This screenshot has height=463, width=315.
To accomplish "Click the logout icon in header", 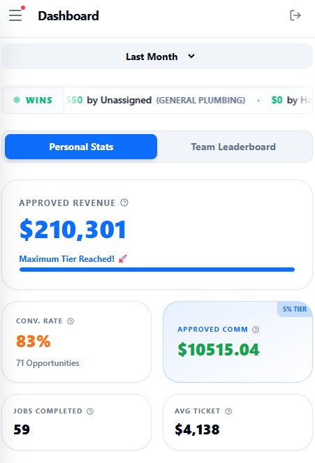I will pyautogui.click(x=295, y=15).
